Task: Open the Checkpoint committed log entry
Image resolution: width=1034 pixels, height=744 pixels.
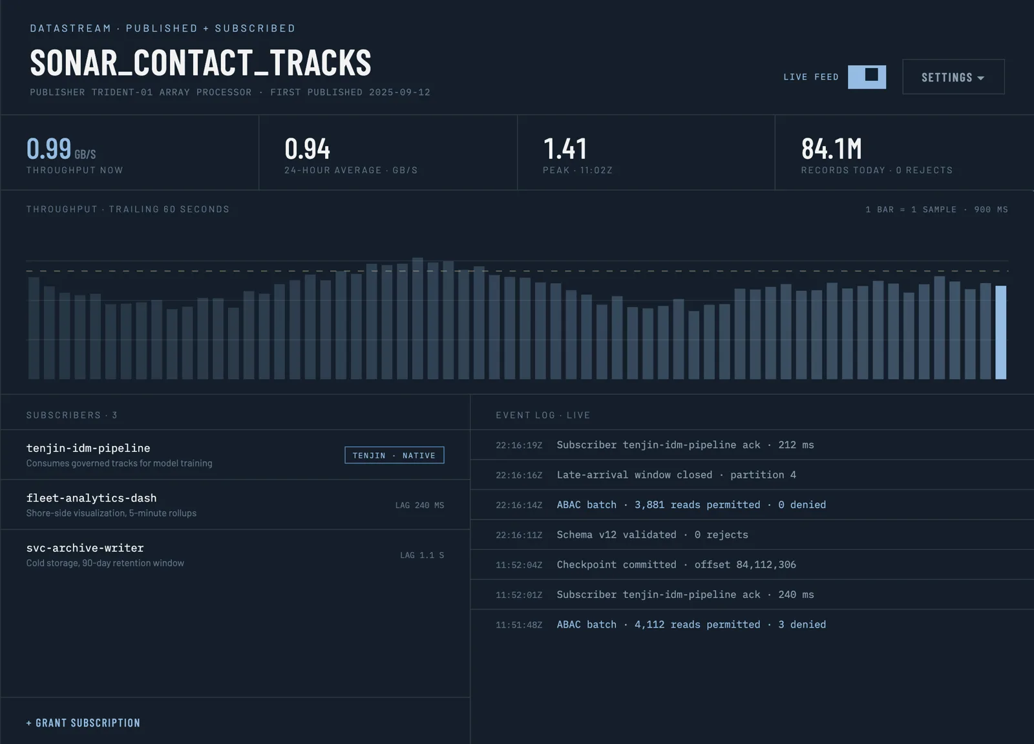Action: [752, 564]
